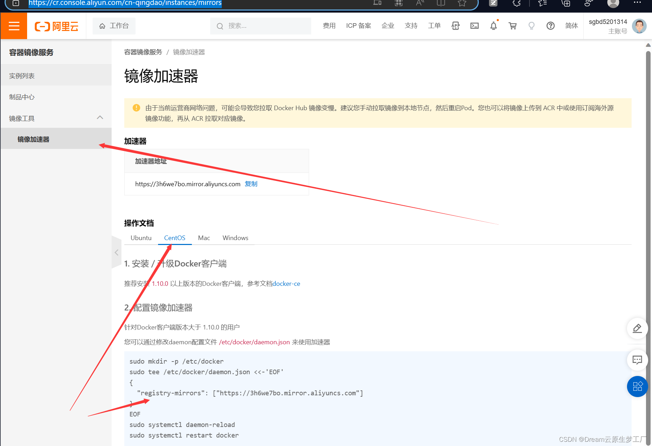Open the floating chat feedback button
Viewport: 652px width, 446px height.
[637, 360]
